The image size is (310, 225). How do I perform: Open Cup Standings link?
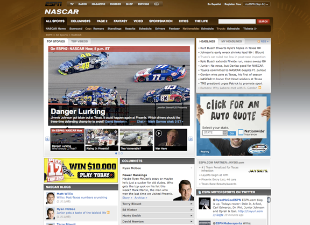point(115,29)
